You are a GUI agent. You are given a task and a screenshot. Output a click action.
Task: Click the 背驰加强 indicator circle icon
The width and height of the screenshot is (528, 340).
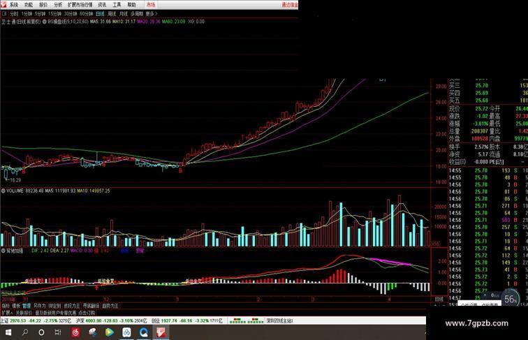coord(3,251)
